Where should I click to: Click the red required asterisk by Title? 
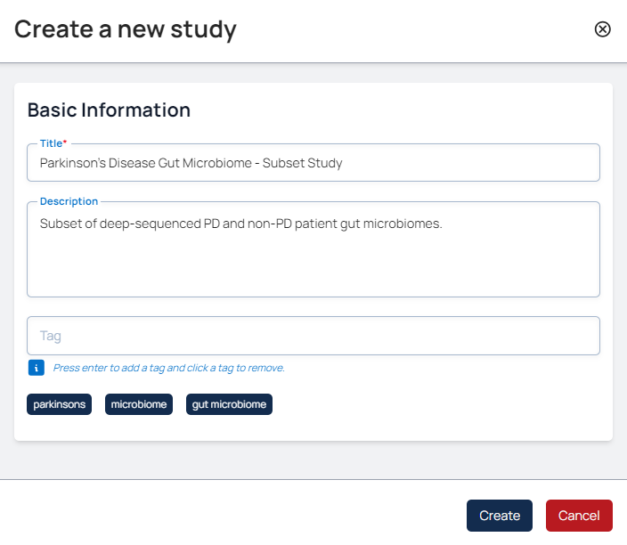pos(65,142)
